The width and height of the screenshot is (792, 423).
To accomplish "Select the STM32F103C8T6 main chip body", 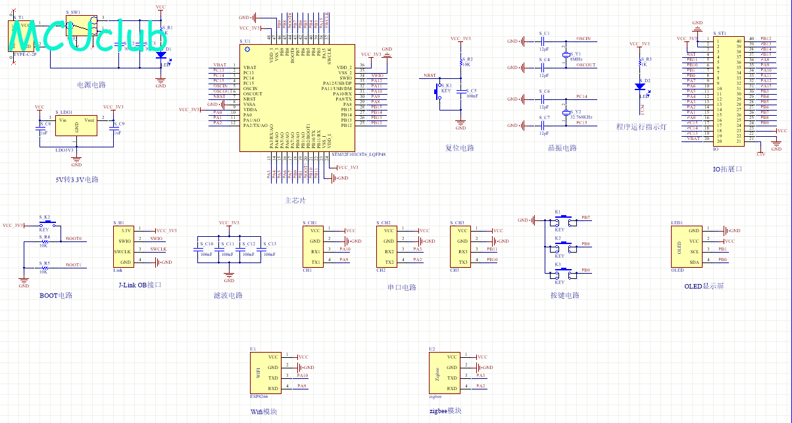I will click(x=297, y=98).
